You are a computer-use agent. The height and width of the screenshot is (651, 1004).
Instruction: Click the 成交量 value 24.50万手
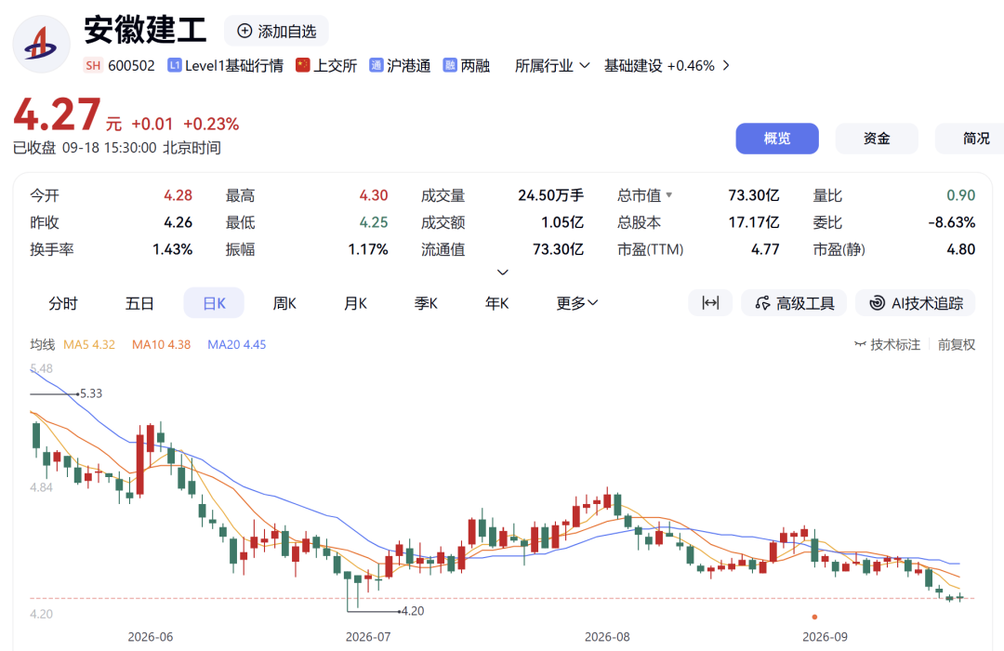click(x=550, y=195)
